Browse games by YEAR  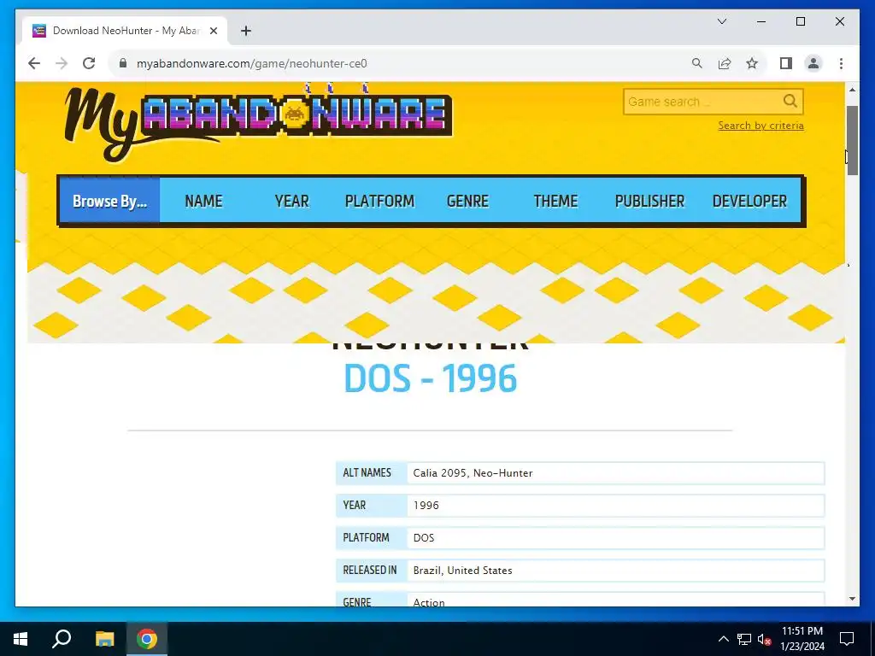tap(292, 201)
